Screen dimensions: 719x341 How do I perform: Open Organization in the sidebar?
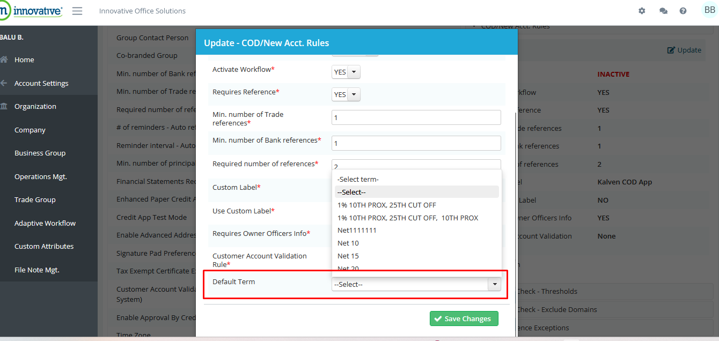[x=35, y=106]
